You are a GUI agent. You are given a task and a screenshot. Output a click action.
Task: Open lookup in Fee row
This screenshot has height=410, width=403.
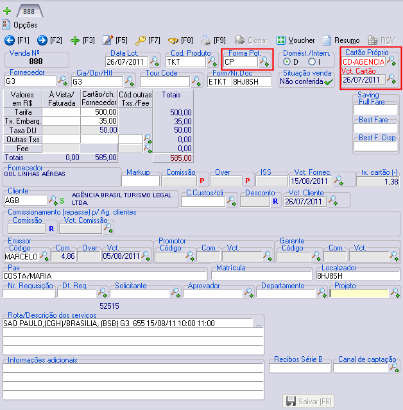148,148
